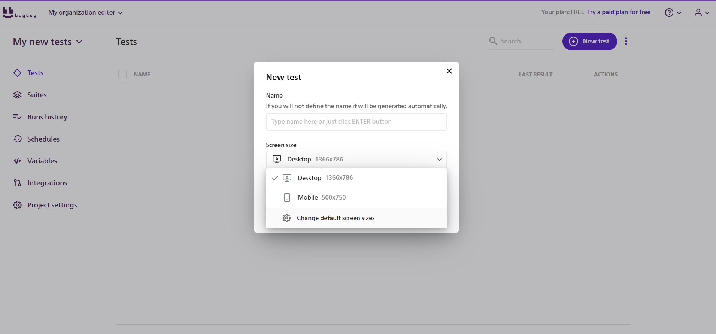Click the Schedules clock icon

tap(17, 139)
